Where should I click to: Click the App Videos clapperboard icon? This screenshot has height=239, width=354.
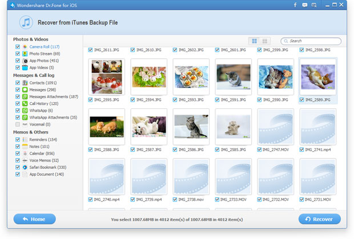(x=25, y=67)
